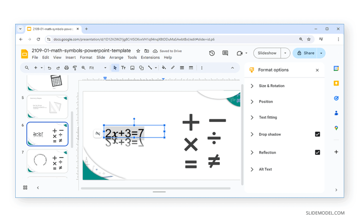Uncheck the Drop shadow checkbox

[317, 134]
